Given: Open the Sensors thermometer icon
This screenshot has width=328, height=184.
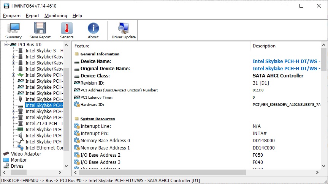Looking at the screenshot, I should 67,30.
